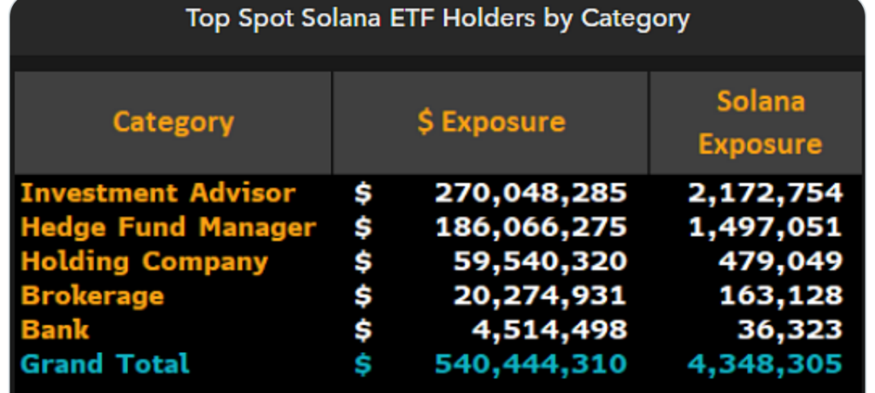The width and height of the screenshot is (875, 393).
Task: Click the Bank row label
Action: pyautogui.click(x=56, y=330)
